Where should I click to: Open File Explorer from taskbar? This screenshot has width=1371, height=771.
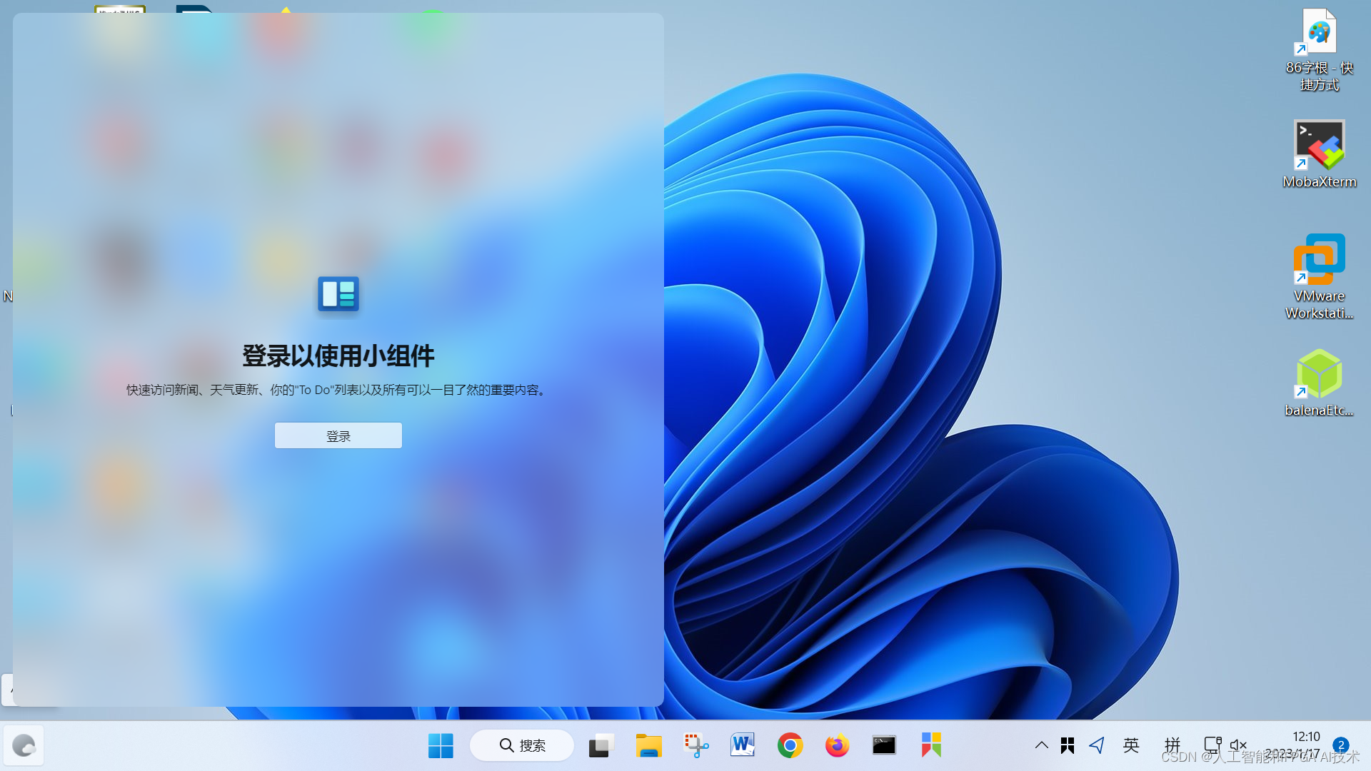(648, 745)
